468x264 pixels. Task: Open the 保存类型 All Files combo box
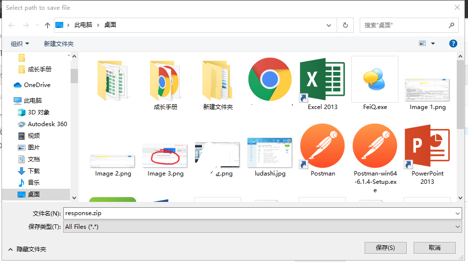point(263,227)
